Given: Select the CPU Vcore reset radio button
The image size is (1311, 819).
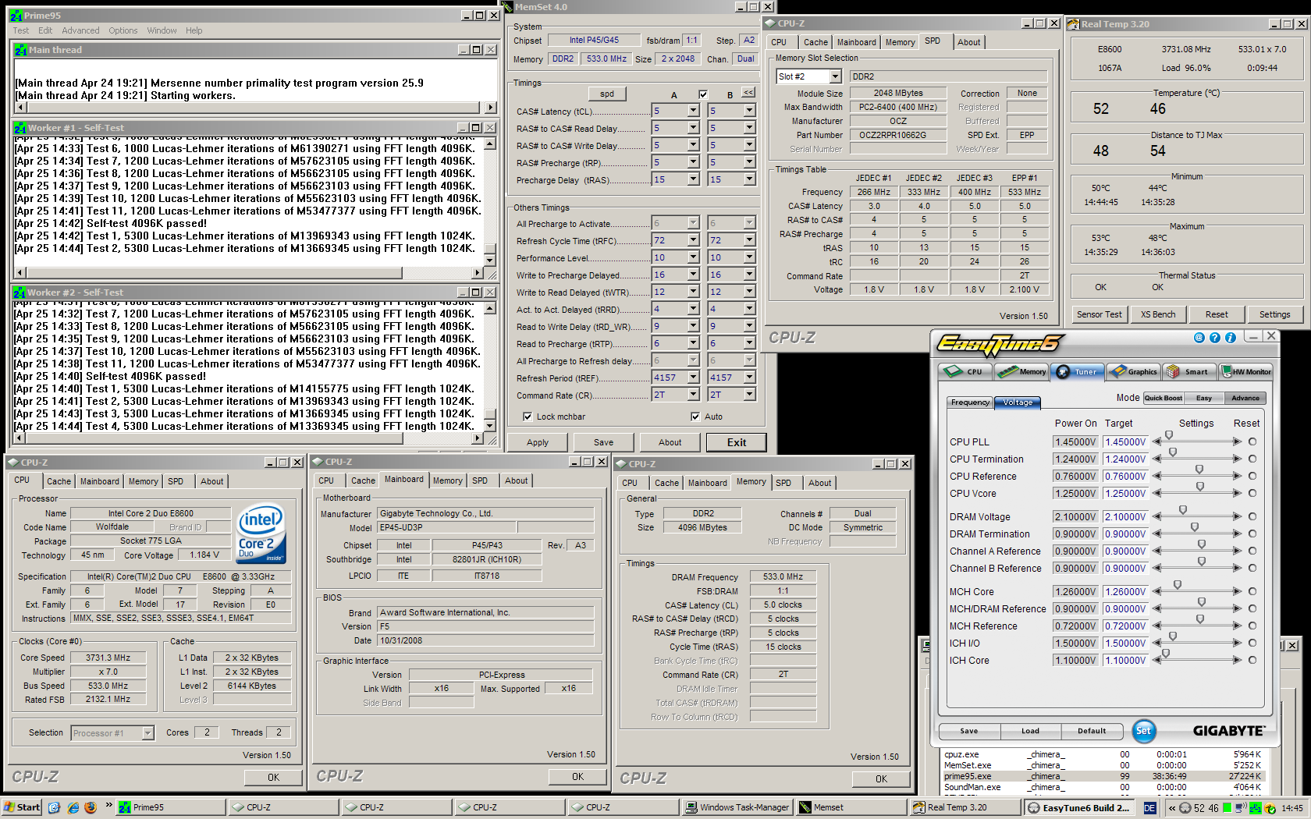Looking at the screenshot, I should [x=1252, y=493].
